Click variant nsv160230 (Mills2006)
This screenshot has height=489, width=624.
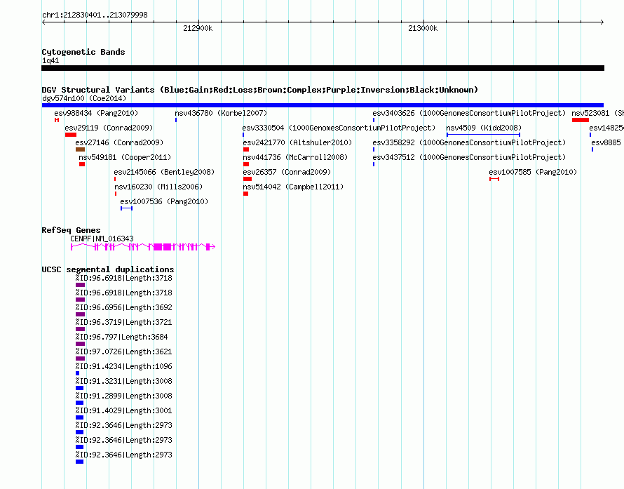(x=158, y=187)
